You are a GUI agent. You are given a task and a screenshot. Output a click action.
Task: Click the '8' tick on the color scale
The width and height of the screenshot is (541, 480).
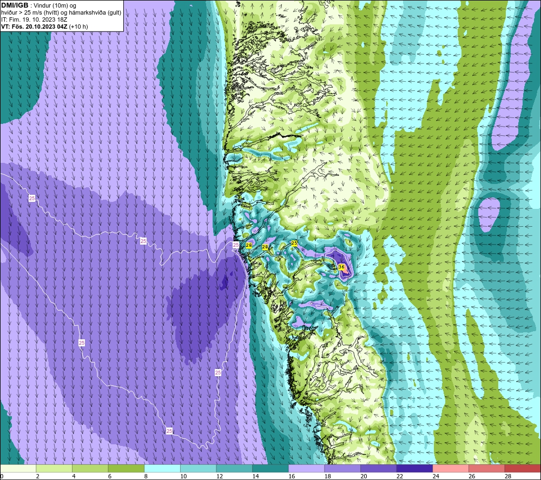tap(146, 476)
